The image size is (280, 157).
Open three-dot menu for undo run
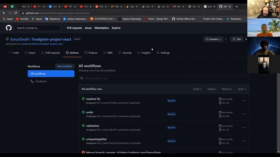point(244,114)
